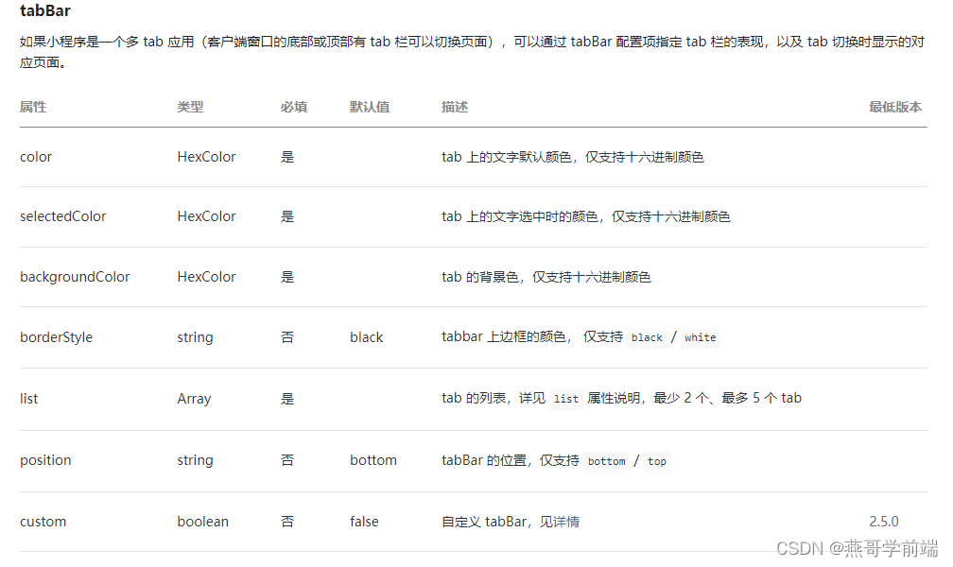Select the custom property name
Screen dimensions: 953x567
tap(43, 522)
